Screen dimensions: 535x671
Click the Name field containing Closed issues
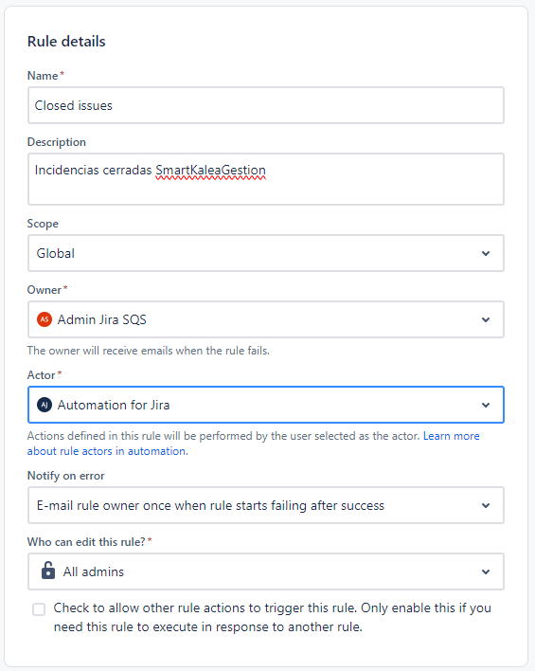[x=266, y=105]
